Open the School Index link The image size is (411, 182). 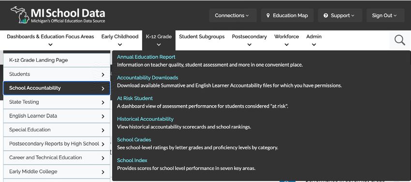(x=132, y=160)
